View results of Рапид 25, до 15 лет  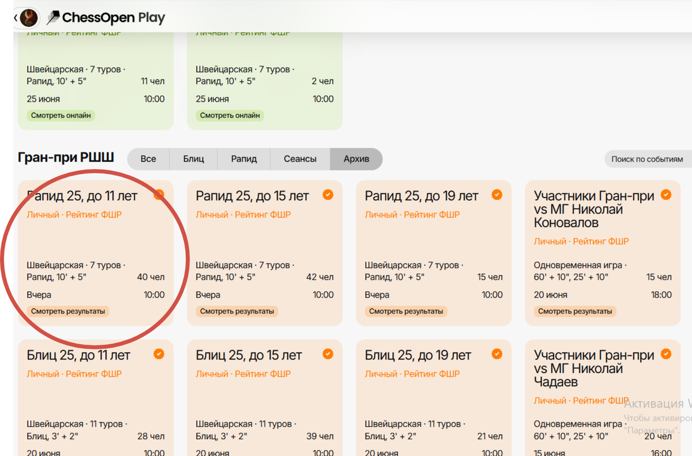[237, 311]
